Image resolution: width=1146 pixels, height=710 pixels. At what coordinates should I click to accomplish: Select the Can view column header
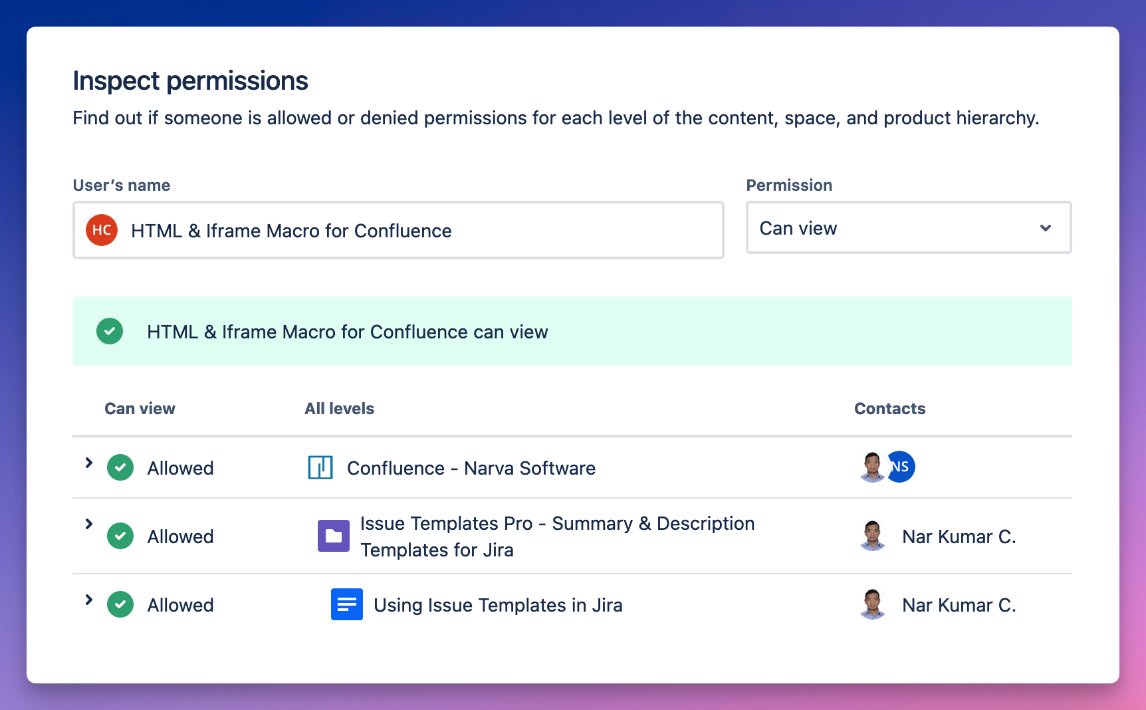click(140, 408)
